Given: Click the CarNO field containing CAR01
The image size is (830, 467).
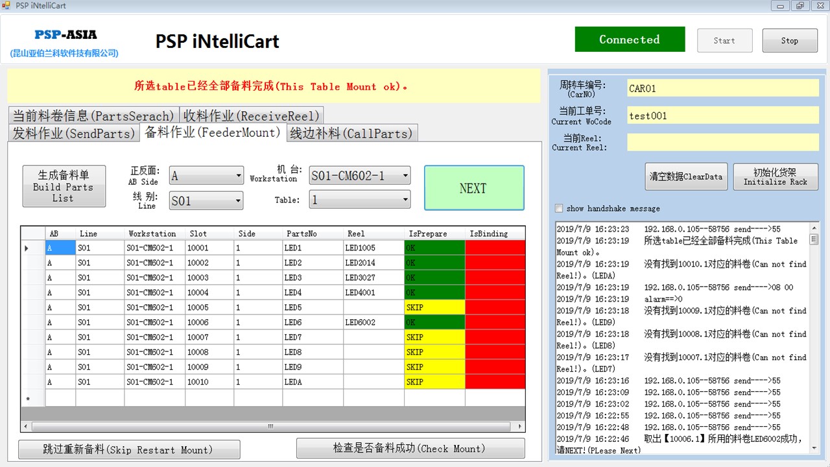Looking at the screenshot, I should 723,88.
